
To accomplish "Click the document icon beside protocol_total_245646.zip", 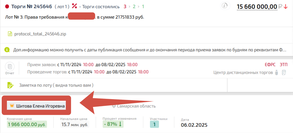I will point(10,34).
